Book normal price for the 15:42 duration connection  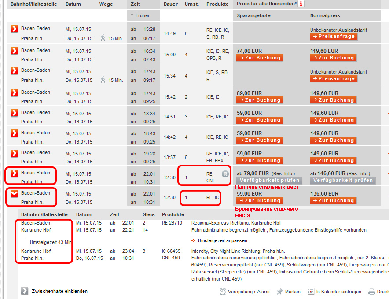[333, 100]
